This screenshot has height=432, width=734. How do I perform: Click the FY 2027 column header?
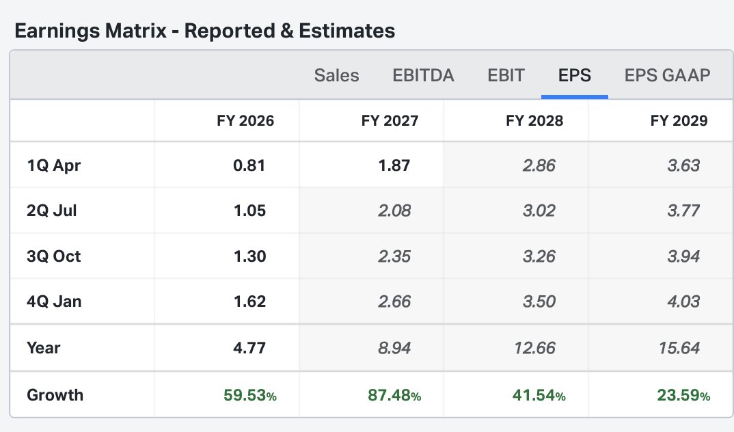[x=390, y=121]
